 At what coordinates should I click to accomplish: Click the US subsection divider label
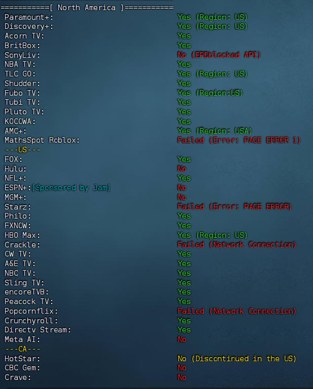(22, 150)
